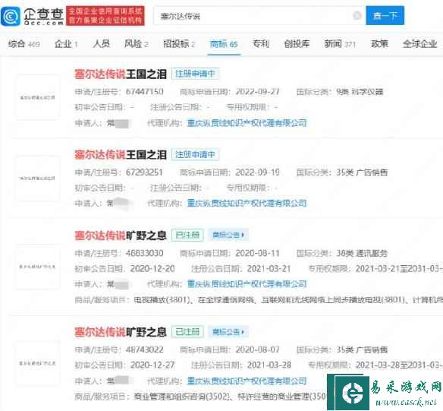This screenshot has width=443, height=411.
Task: Open agency 重庆纵贯线知识产权代理有限公司 for trademark 67447150
Action: coord(247,123)
